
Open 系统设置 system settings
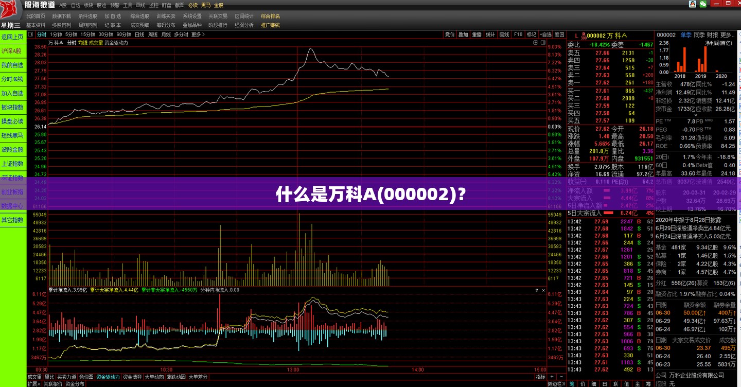[x=192, y=16]
